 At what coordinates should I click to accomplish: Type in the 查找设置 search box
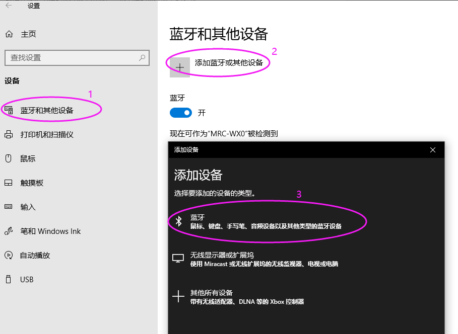(x=71, y=58)
